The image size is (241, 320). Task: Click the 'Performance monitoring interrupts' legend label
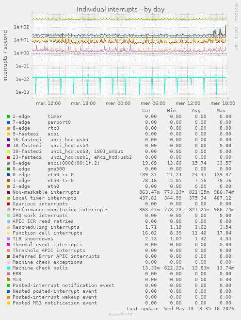pyautogui.click(x=61, y=210)
